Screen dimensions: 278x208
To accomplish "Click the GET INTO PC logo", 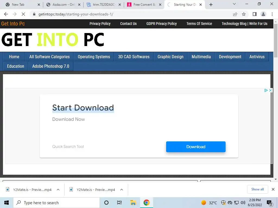I will coord(53,40).
